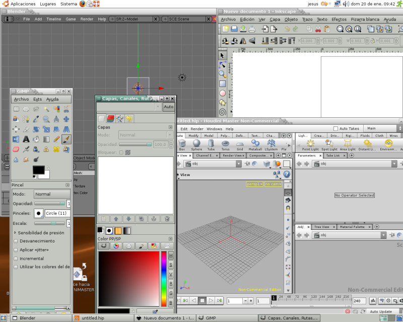Click the Auto Update button in Houdini
Screen dimensions: 403x322
pos(381,311)
